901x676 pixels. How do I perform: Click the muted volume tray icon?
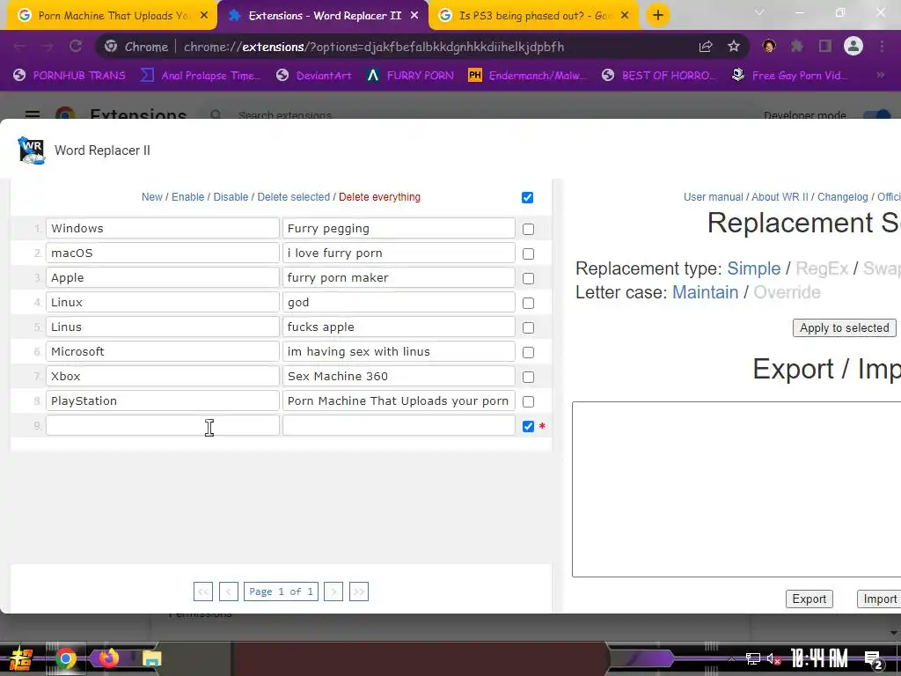(773, 658)
